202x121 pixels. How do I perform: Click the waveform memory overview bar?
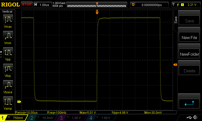97,5
